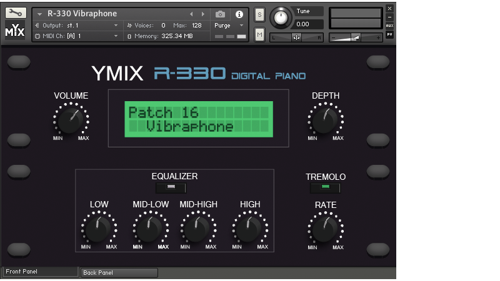Click the Output routing icon
500x281 pixels.
37,25
